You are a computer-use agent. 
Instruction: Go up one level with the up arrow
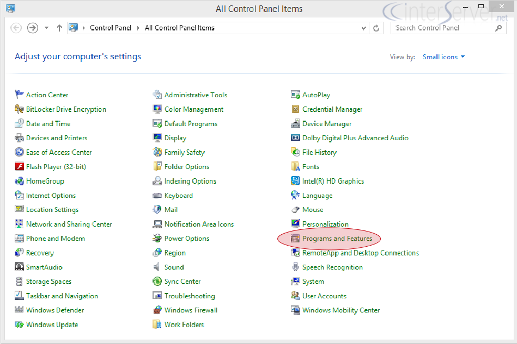(59, 28)
